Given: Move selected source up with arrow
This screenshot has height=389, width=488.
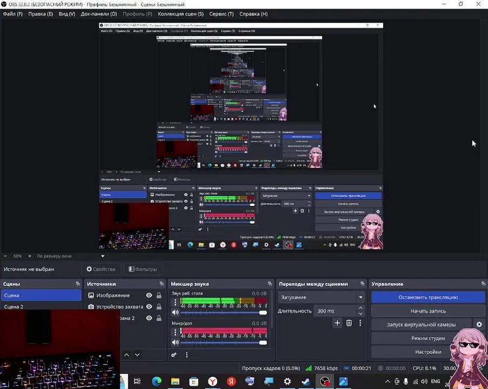Looking at the screenshot, I should [x=126, y=355].
